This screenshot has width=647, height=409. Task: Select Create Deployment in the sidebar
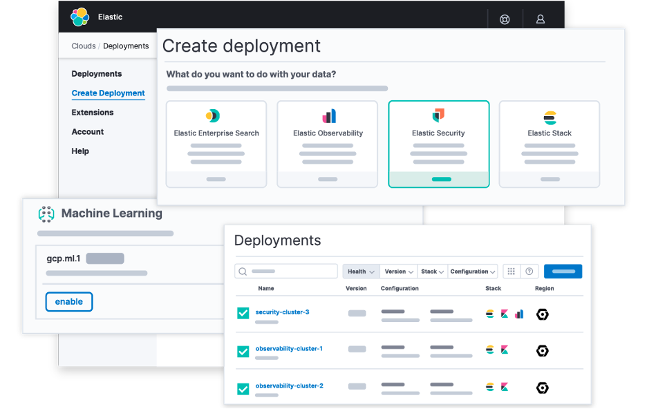[108, 93]
